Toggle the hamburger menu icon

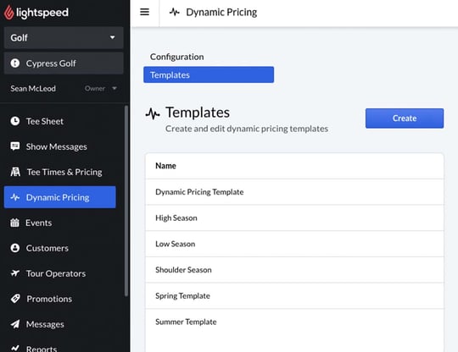tap(144, 12)
